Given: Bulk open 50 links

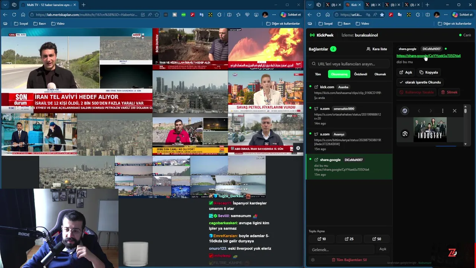Looking at the screenshot, I should click(377, 239).
